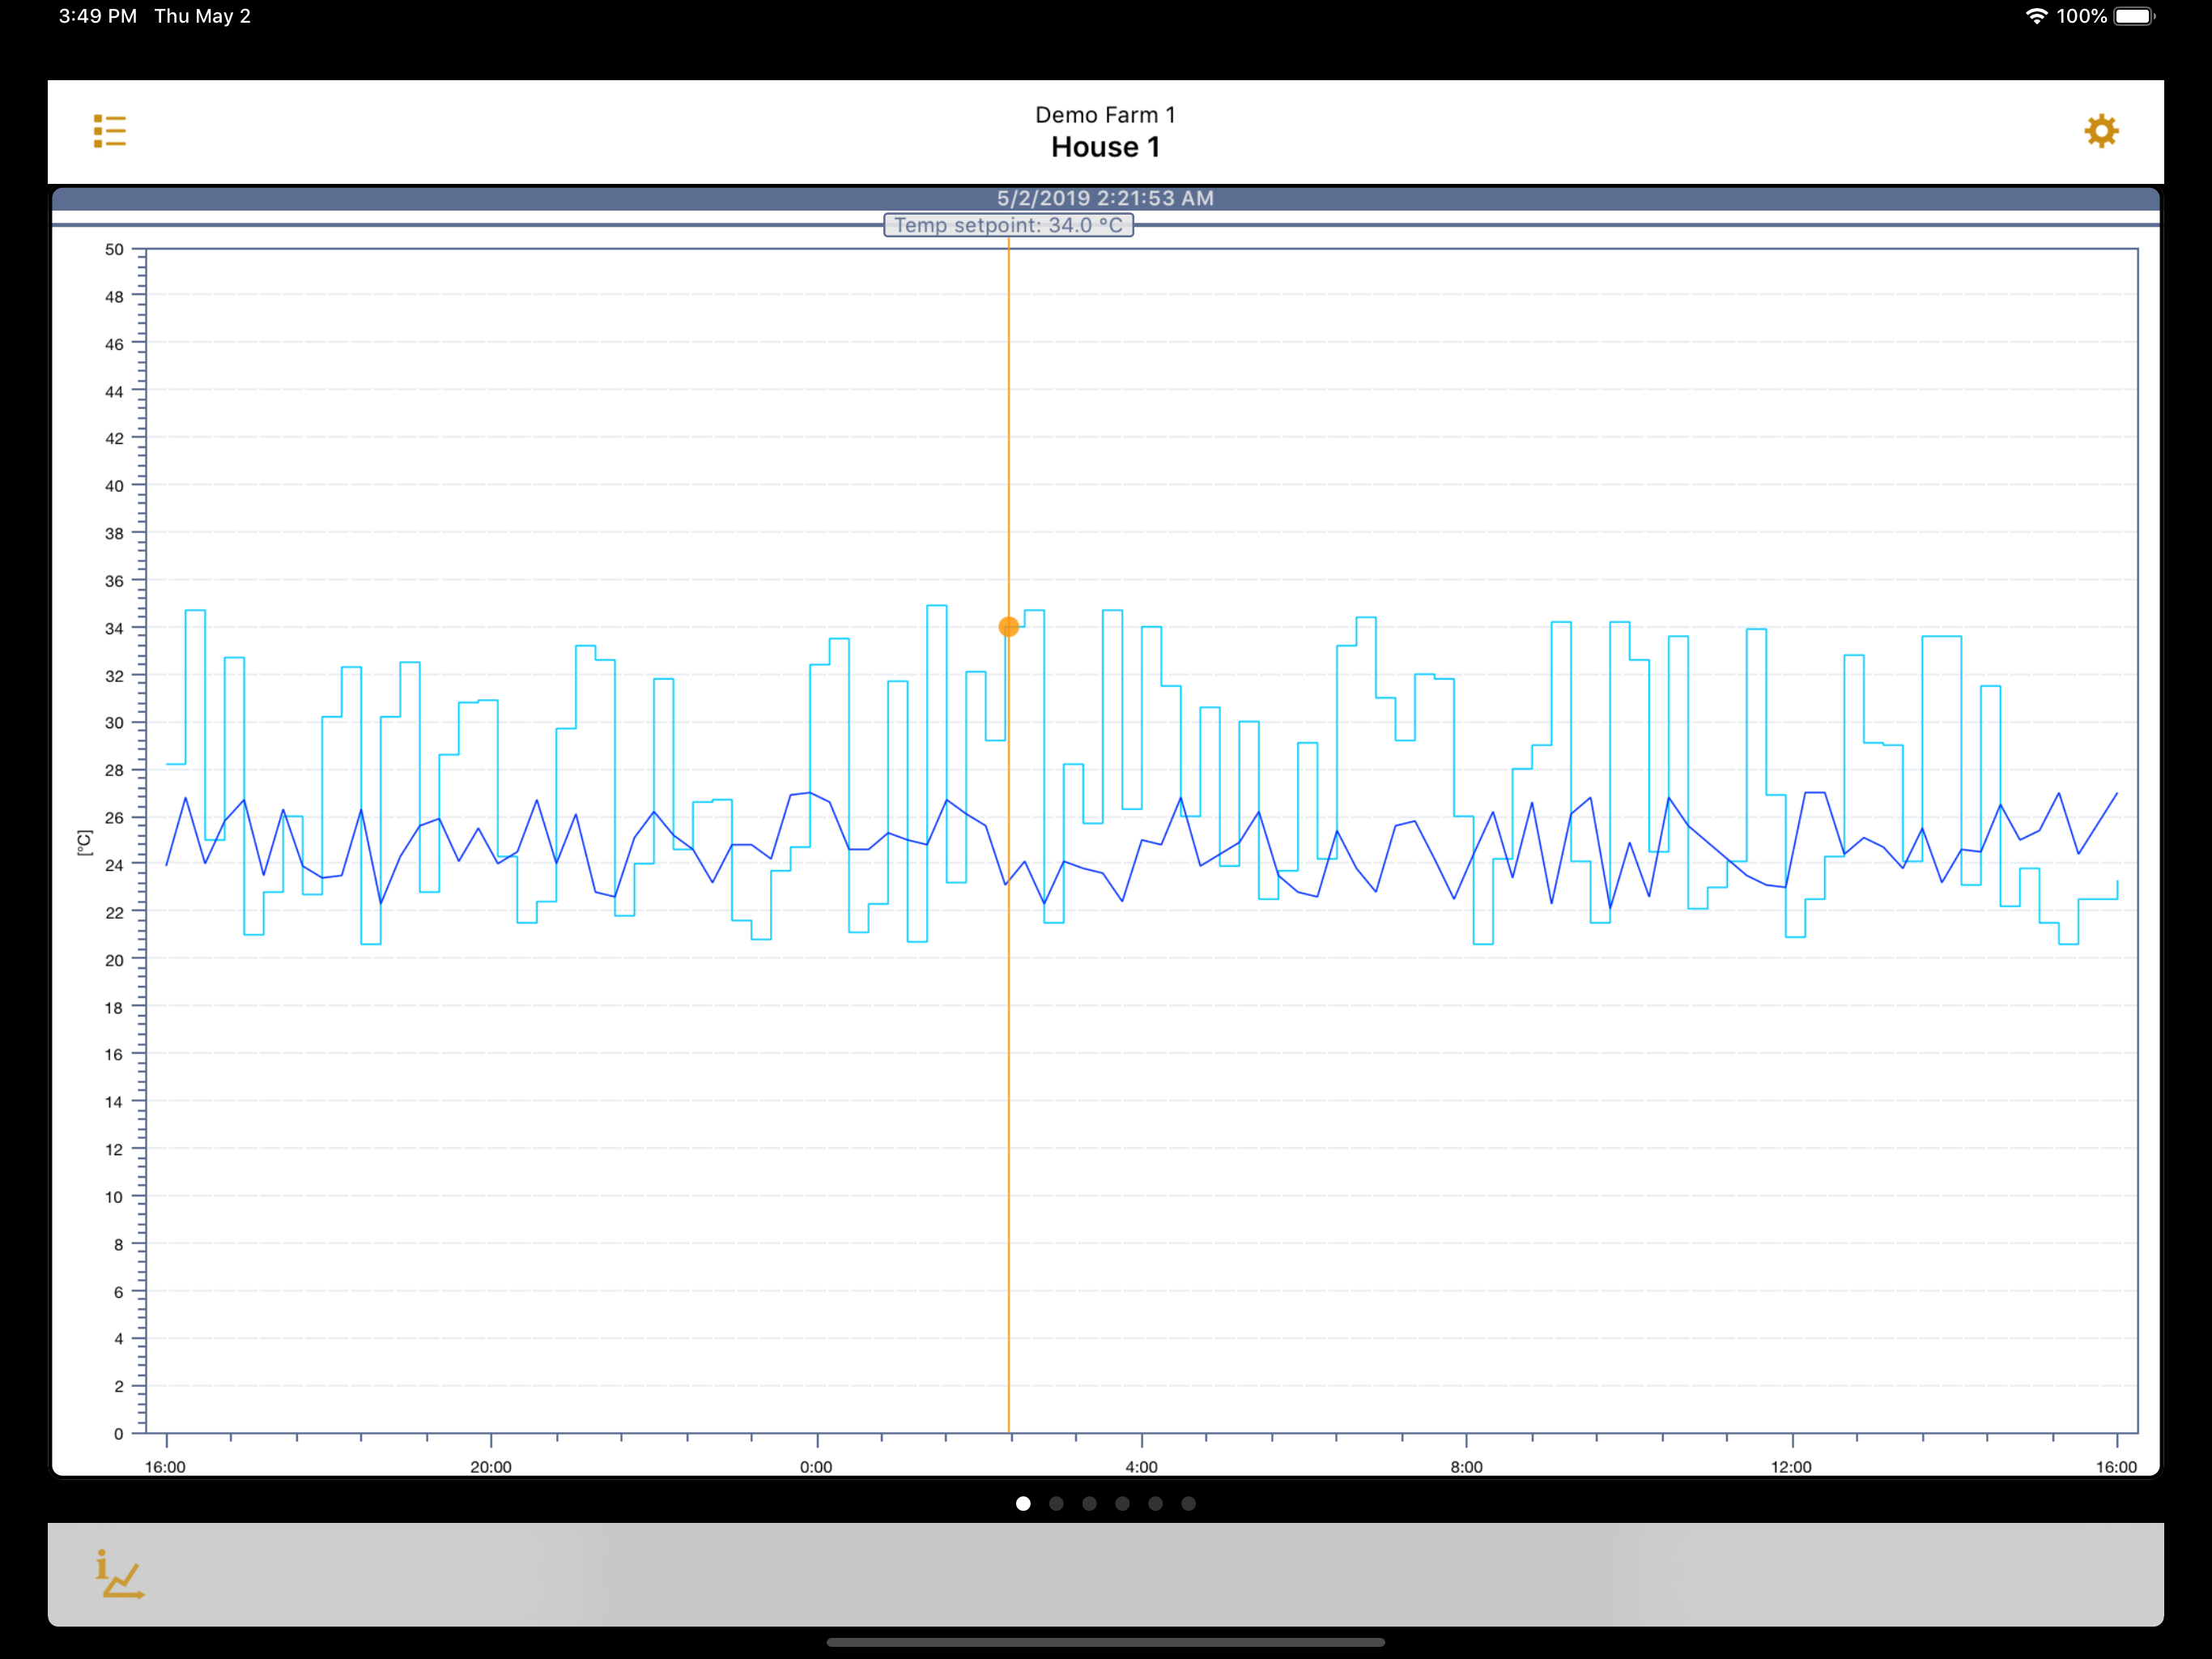Tap the Thu May 2 date in status bar
The height and width of the screenshot is (1659, 2212).
click(202, 16)
